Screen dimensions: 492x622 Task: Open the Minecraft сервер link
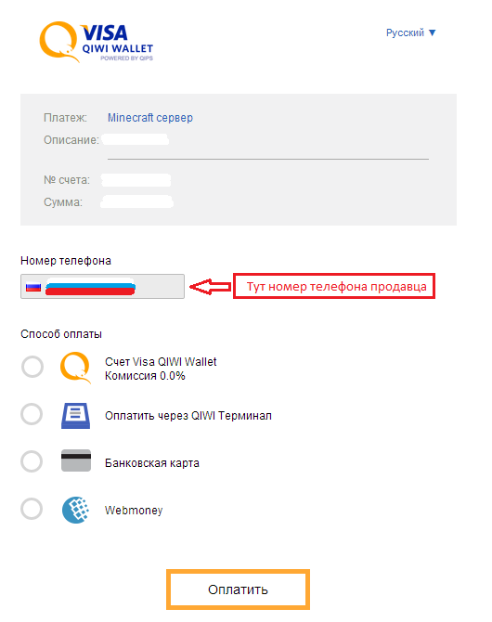(x=150, y=118)
